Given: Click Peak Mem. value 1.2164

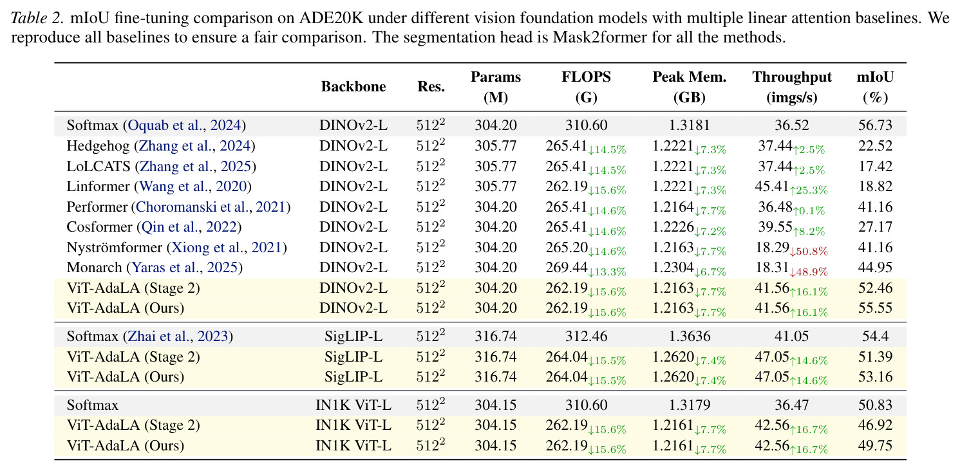Looking at the screenshot, I should pyautogui.click(x=673, y=207).
